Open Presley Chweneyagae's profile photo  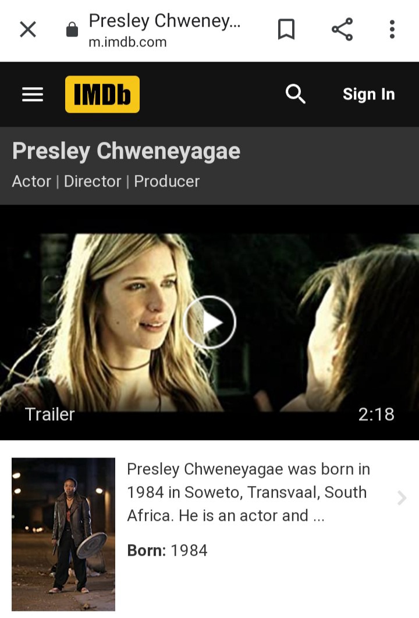click(x=63, y=534)
